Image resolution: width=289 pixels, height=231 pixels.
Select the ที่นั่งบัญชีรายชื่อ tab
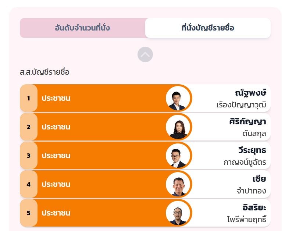pos(208,28)
